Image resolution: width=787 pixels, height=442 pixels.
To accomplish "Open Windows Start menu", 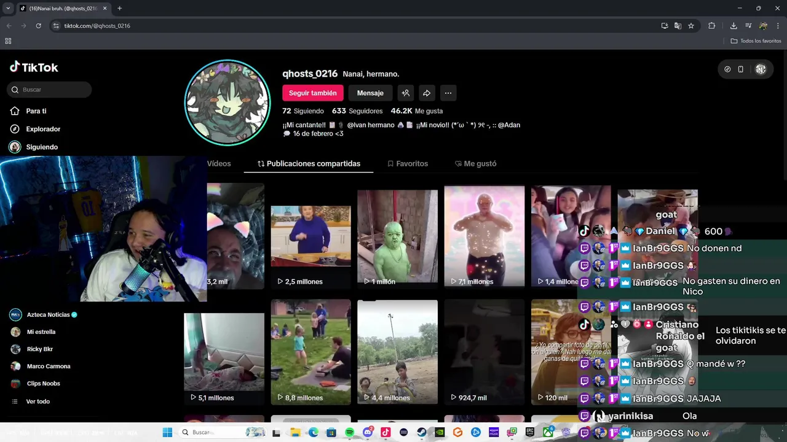I will 167,432.
